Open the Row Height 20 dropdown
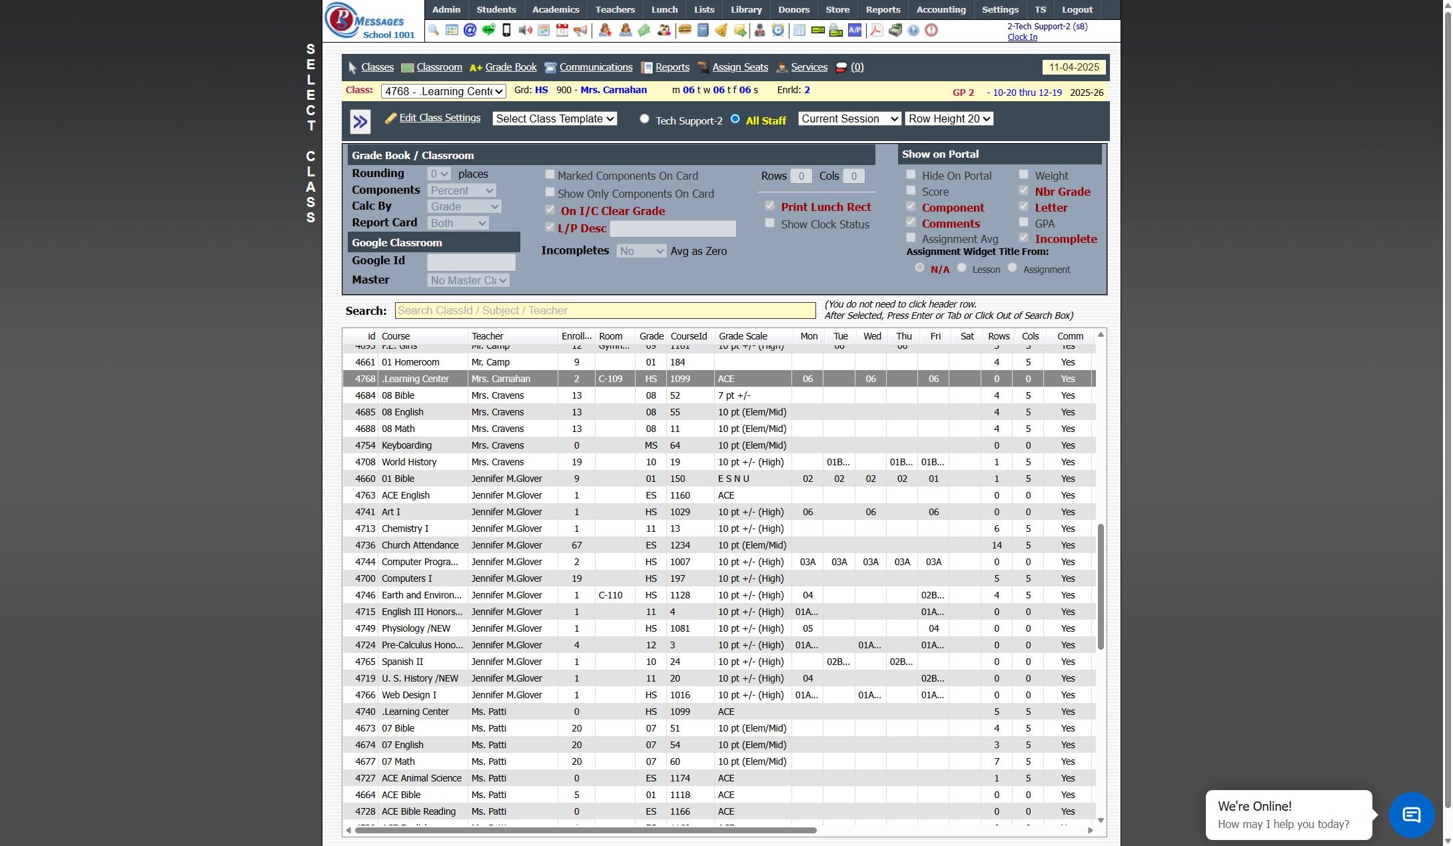The height and width of the screenshot is (846, 1453). click(x=949, y=119)
